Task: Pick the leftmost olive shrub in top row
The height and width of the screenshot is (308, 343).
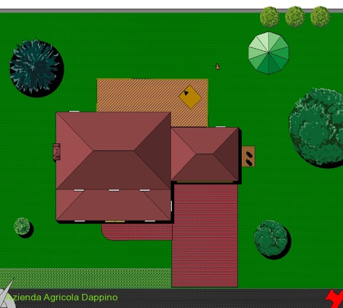Action: [269, 17]
